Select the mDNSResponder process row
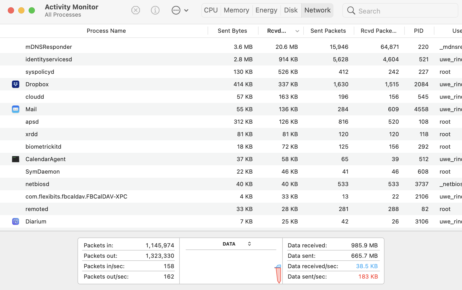The image size is (462, 290). coord(231,47)
